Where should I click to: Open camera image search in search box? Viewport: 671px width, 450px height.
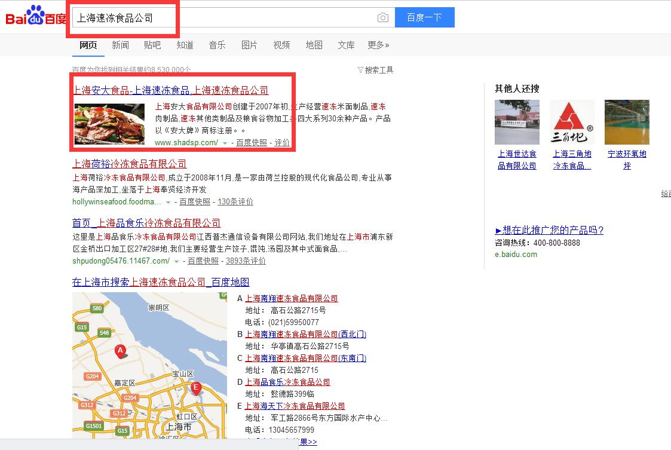383,17
